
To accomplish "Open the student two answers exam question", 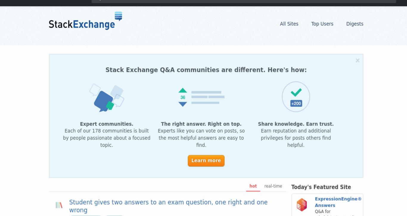I will point(168,206).
